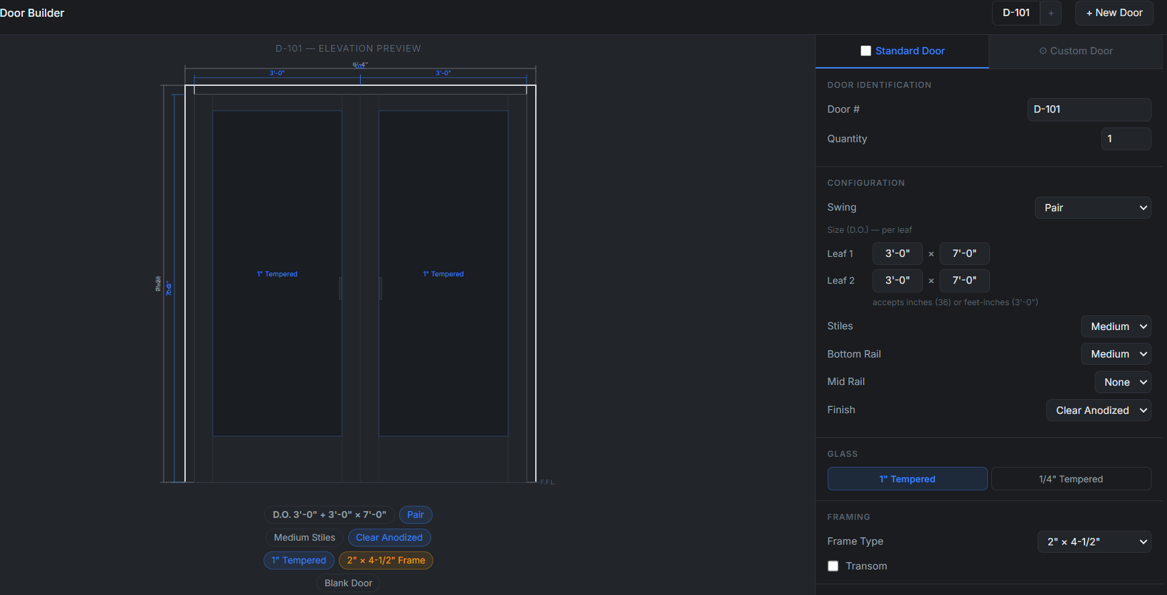Create a new door with + New Door
This screenshot has width=1167, height=595.
(1114, 13)
